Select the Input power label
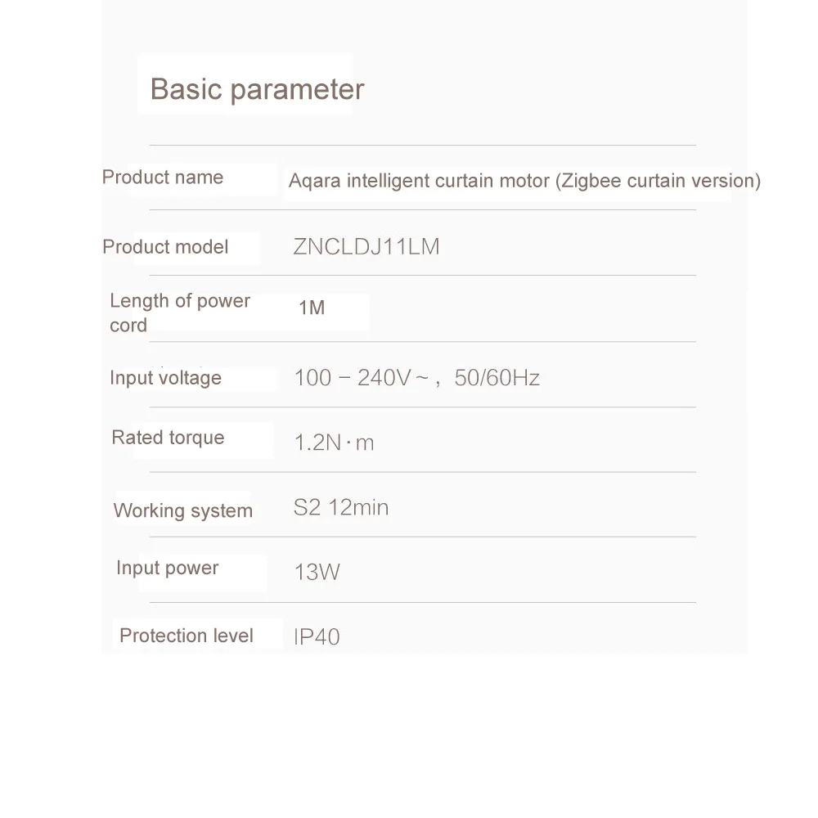This screenshot has height=818, width=818. click(168, 569)
